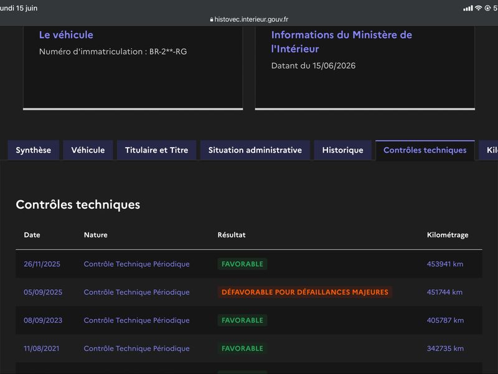This screenshot has width=498, height=374.
Task: Click the Nature column header
Action: pos(96,235)
